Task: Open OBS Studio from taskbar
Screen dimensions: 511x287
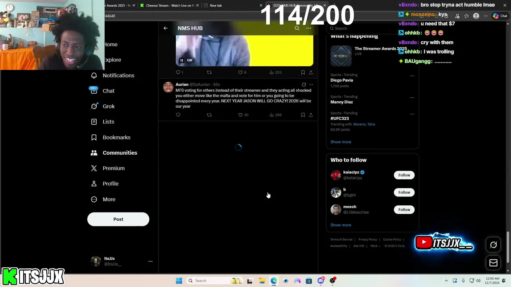Action: click(x=332, y=281)
